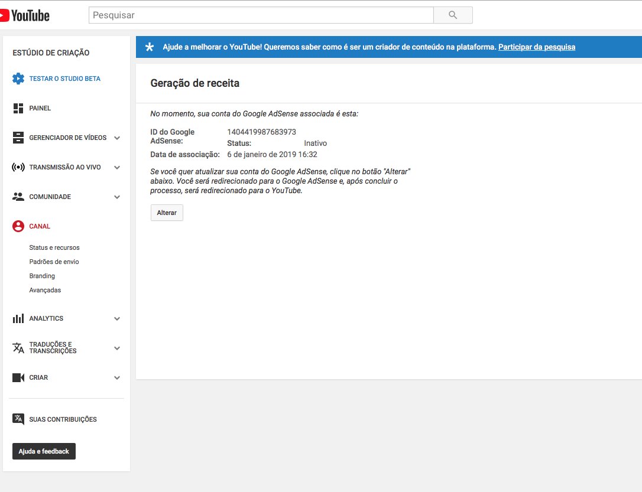Screen dimensions: 642x492
Task: Open TRANSMISSÃO AO VIVO section
Action: pyautogui.click(x=65, y=167)
